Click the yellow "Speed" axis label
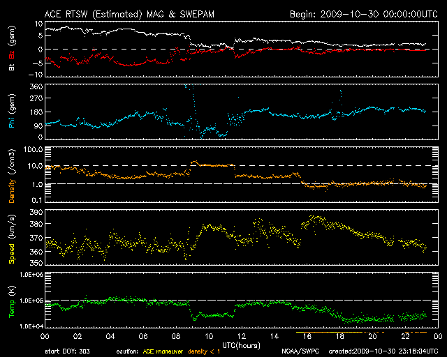The height and width of the screenshot is (357, 447). [x=12, y=253]
